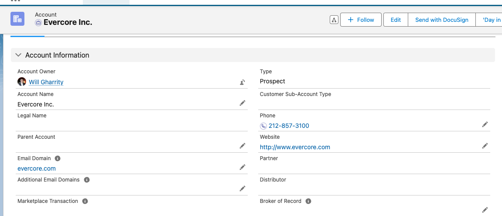The image size is (502, 216).
Task: Show info tooltip for Additional Email Domains
Action: (x=86, y=180)
